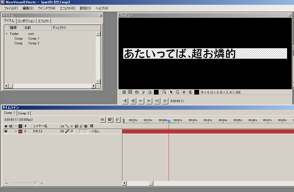Select Comp 1 in item list

(50, 39)
